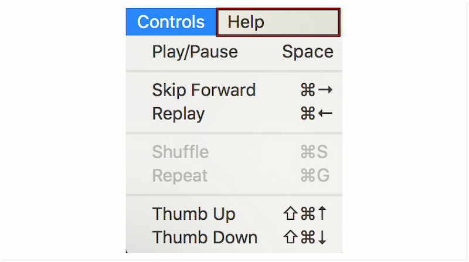The width and height of the screenshot is (469, 262).
Task: Choose Thumb Down in the menu
Action: (x=205, y=237)
